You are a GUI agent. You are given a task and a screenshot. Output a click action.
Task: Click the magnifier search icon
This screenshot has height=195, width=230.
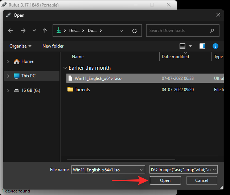[212, 31]
